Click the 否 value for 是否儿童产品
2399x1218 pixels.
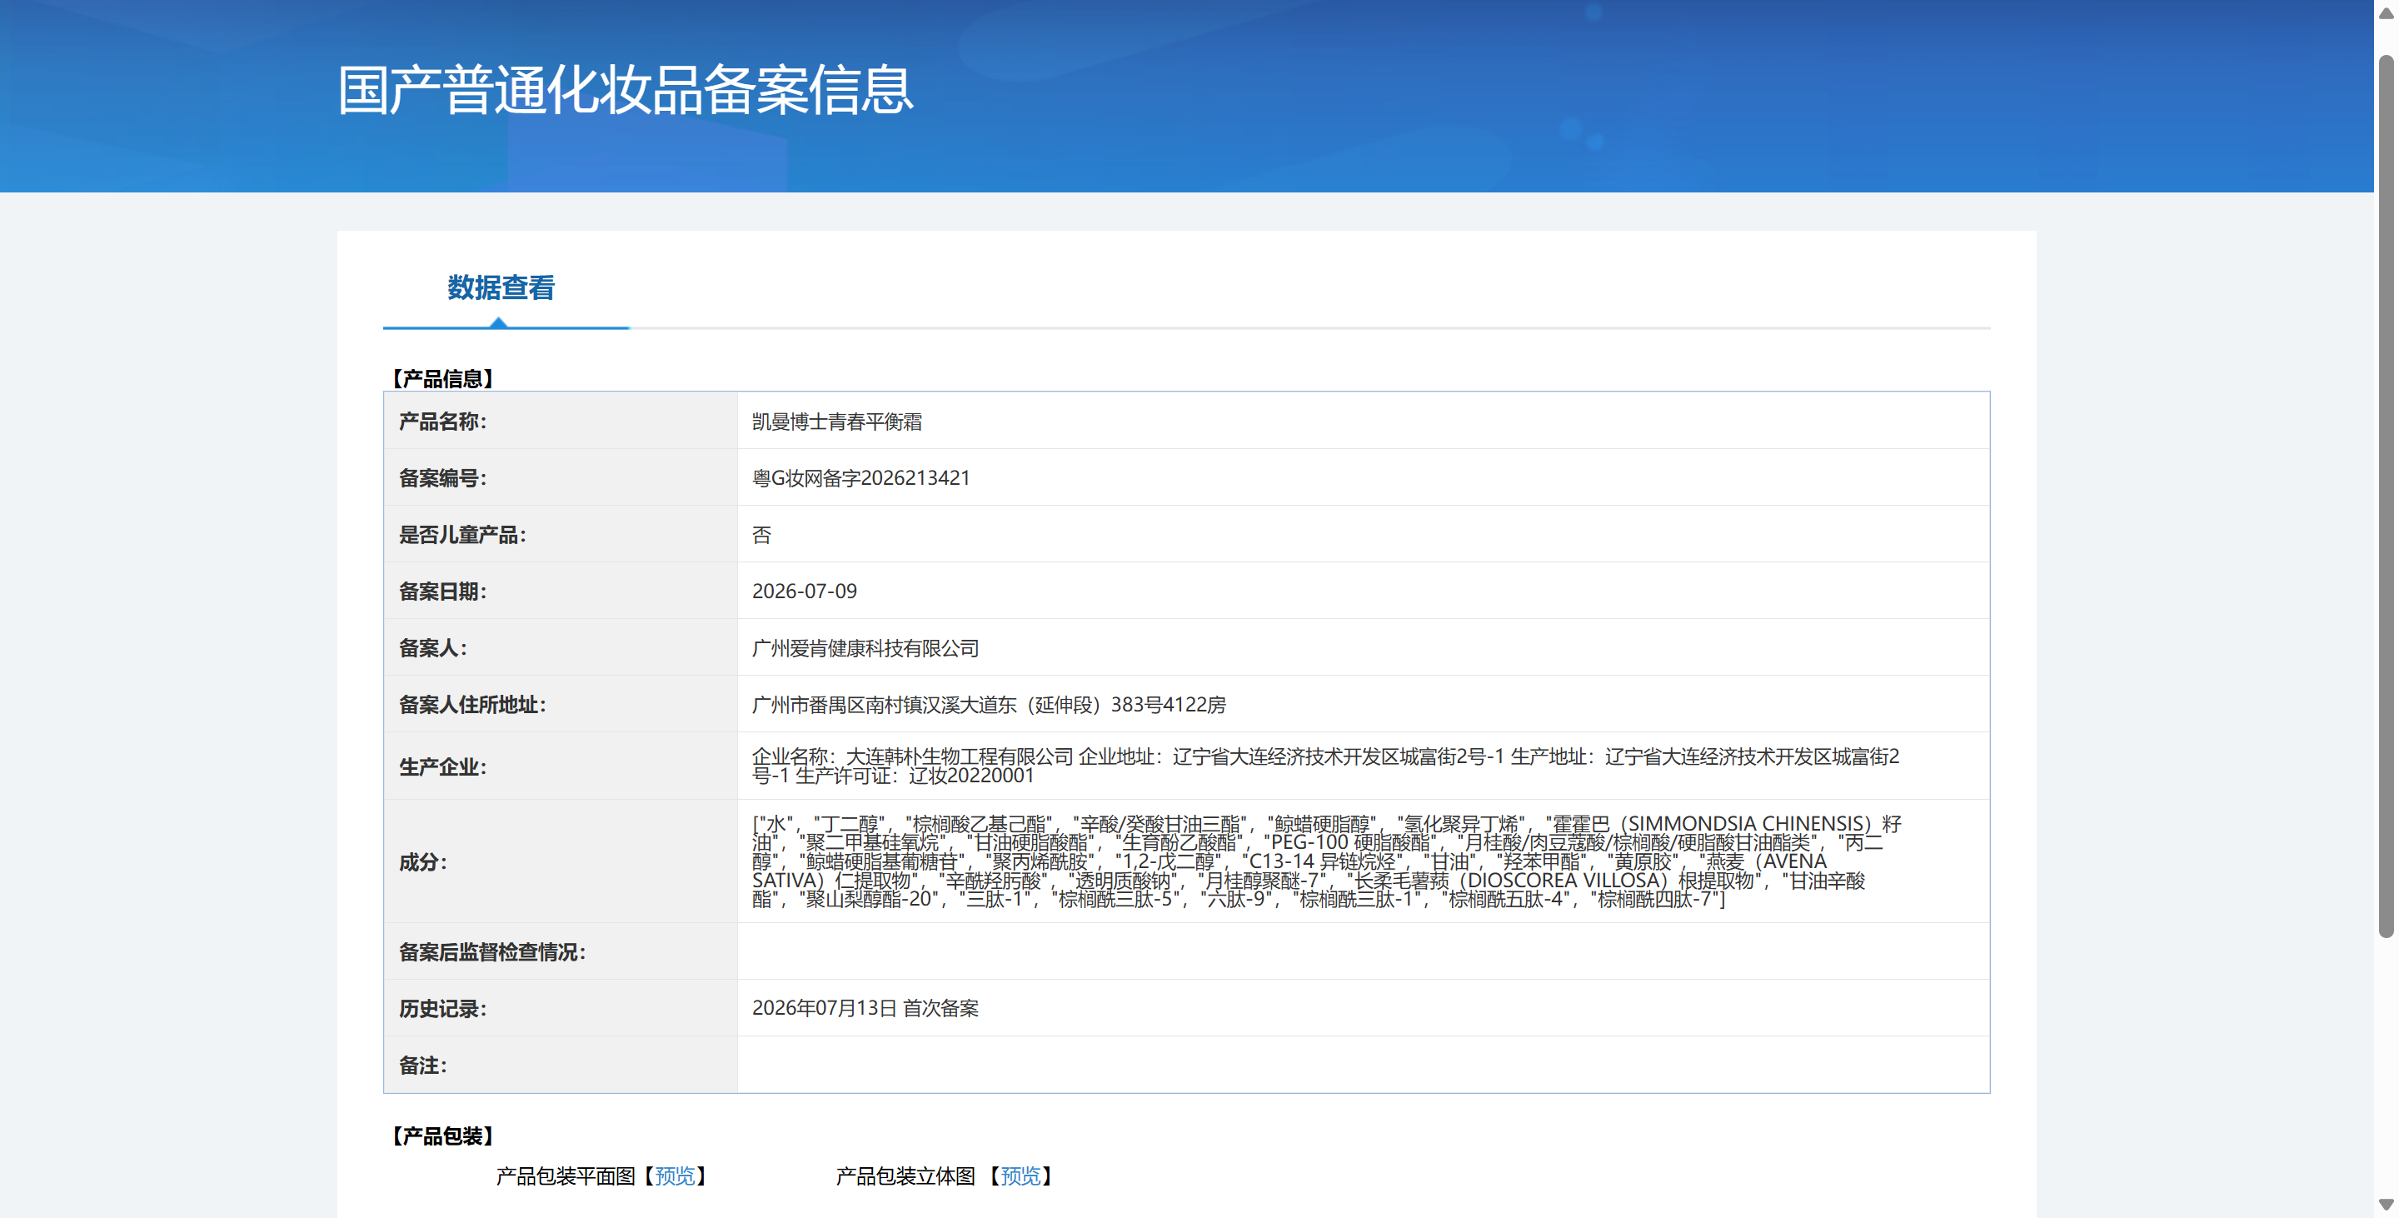pos(761,535)
